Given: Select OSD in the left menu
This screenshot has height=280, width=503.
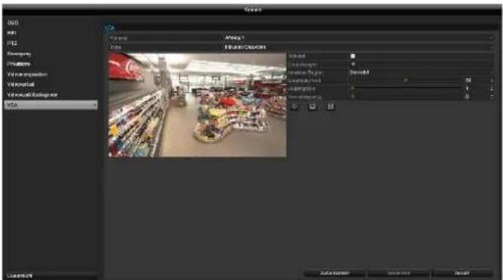Looking at the screenshot, I should pos(13,23).
